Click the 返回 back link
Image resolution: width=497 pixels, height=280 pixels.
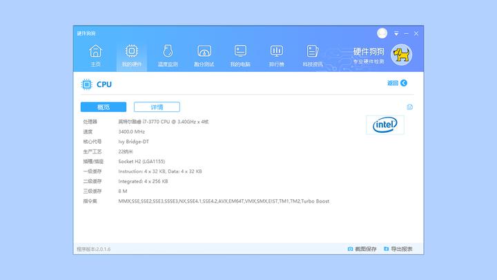[397, 83]
